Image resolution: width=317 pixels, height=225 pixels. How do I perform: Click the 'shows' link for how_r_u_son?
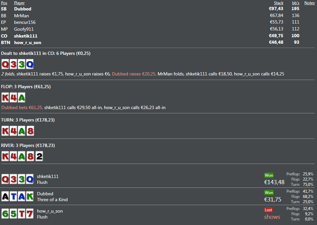[272, 217]
